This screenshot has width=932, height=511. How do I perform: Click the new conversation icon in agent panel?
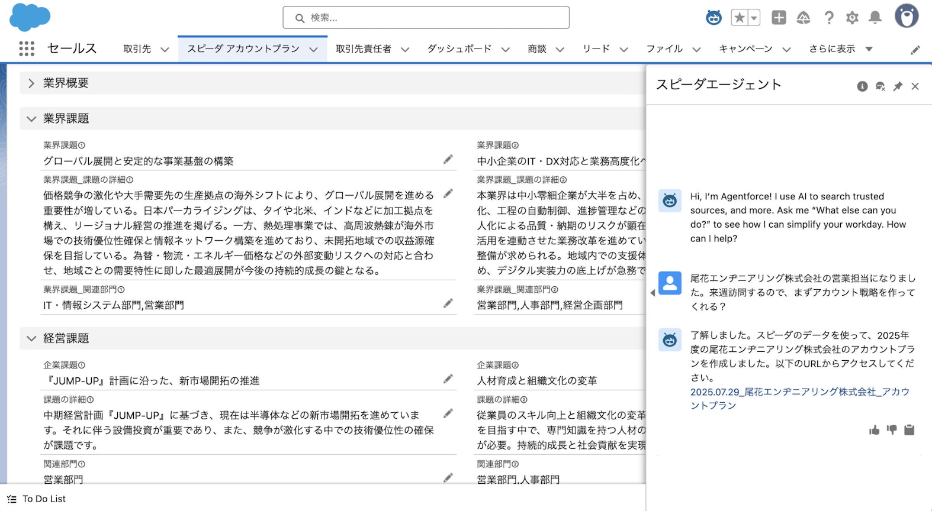(880, 86)
